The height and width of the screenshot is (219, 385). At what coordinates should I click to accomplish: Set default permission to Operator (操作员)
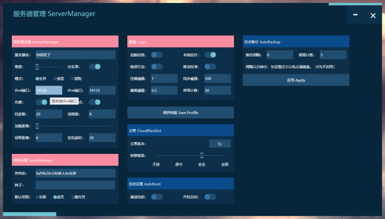click(78, 197)
